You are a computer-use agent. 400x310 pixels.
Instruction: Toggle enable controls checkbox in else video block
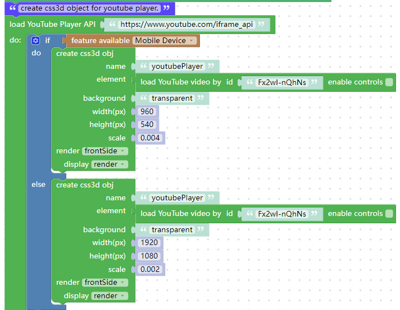tap(389, 213)
